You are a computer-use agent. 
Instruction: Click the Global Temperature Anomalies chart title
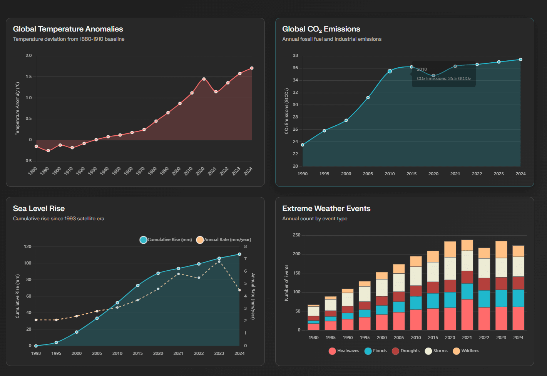coord(68,29)
